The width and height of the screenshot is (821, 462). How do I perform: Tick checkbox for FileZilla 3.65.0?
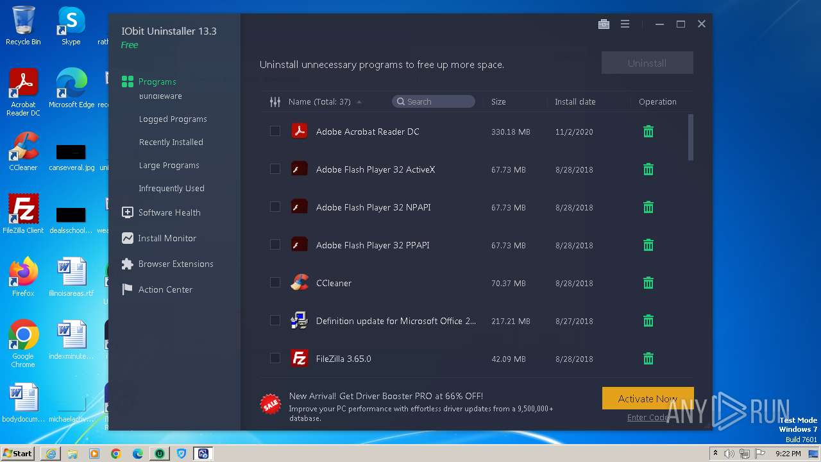click(x=275, y=359)
